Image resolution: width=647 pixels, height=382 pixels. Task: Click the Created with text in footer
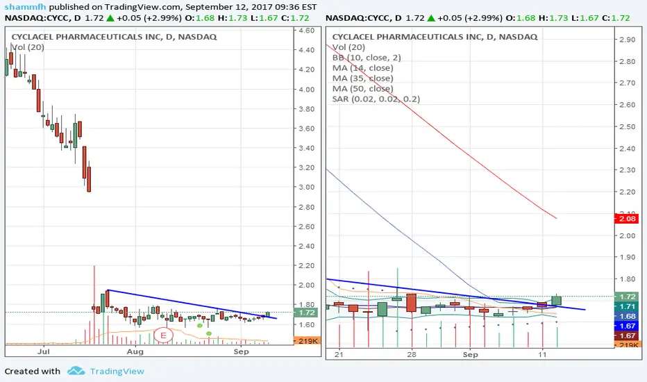(32, 372)
